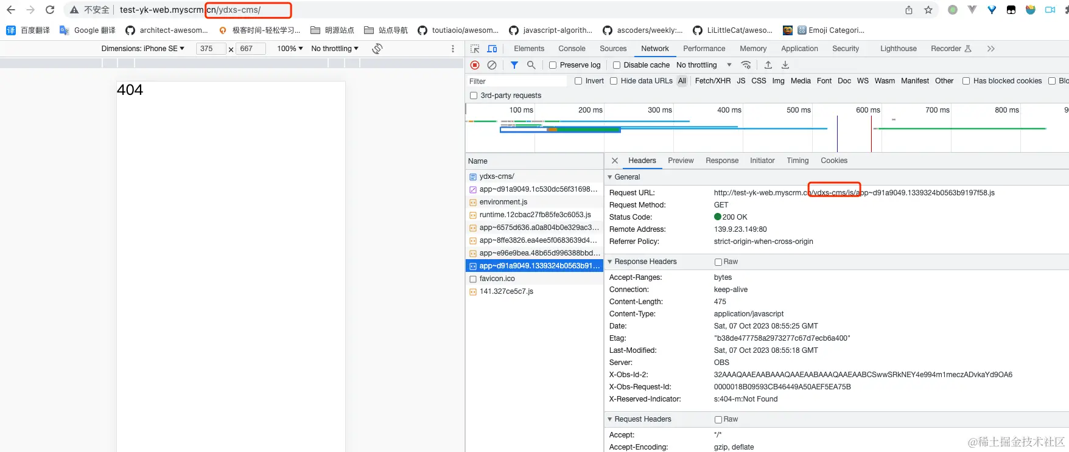Open Dimensions iPhone SE device dropdown
Image resolution: width=1069 pixels, height=452 pixels.
[142, 49]
